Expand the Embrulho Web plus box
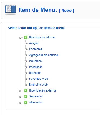This screenshot has width=100, height=115. click(25, 85)
